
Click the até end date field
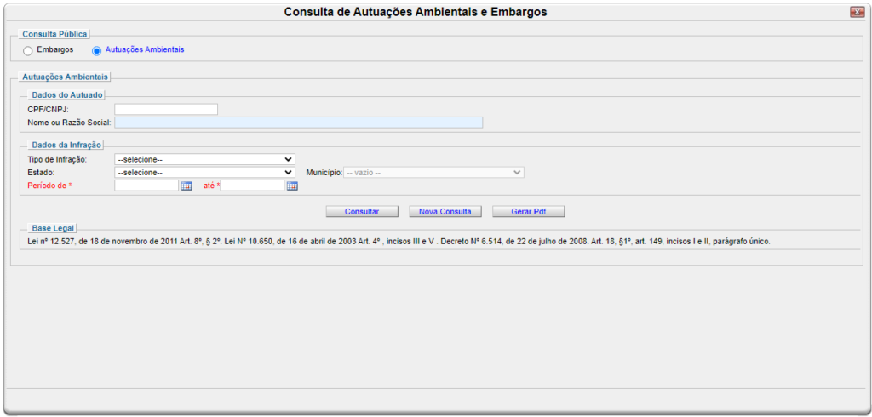coord(252,186)
